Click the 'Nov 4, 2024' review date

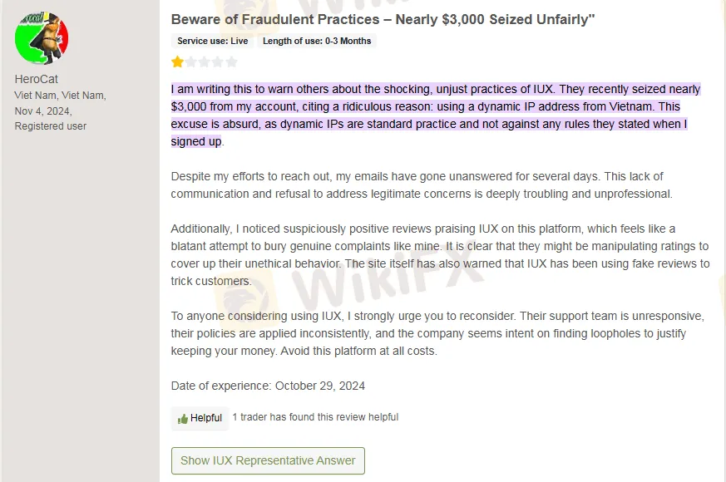coord(43,111)
